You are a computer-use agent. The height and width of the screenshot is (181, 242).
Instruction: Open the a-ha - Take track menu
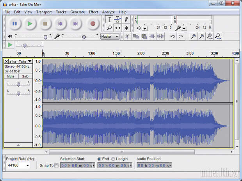[x=20, y=62]
